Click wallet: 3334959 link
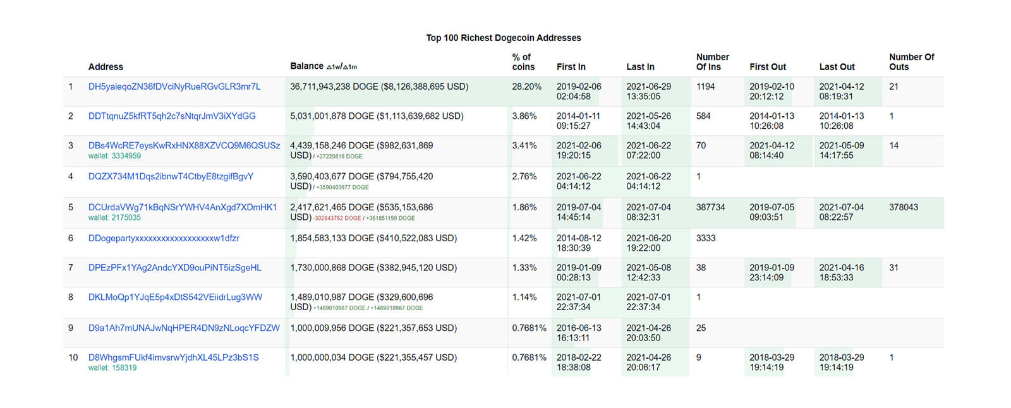Screen dimensions: 1011x408 click(114, 156)
